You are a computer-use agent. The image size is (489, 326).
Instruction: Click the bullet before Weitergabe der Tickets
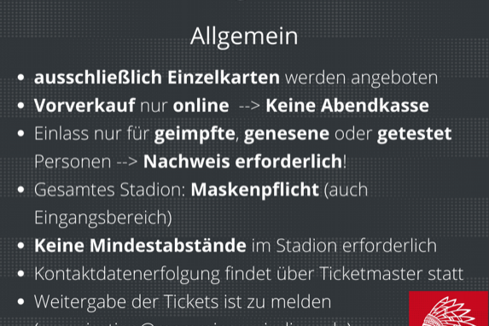click(20, 301)
